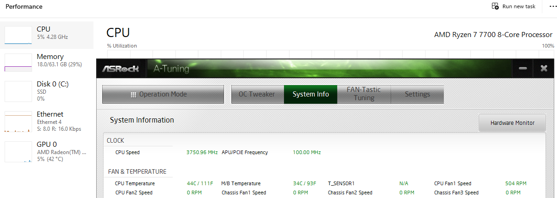Click the T_SENSOR1 label
The width and height of the screenshot is (557, 198).
[341, 183]
